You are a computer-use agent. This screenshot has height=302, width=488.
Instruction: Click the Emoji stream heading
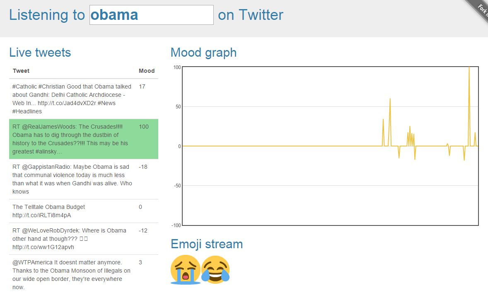point(207,244)
